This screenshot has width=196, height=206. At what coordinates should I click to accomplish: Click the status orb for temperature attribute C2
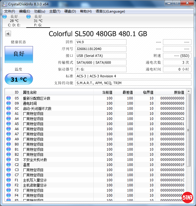coord(9,165)
